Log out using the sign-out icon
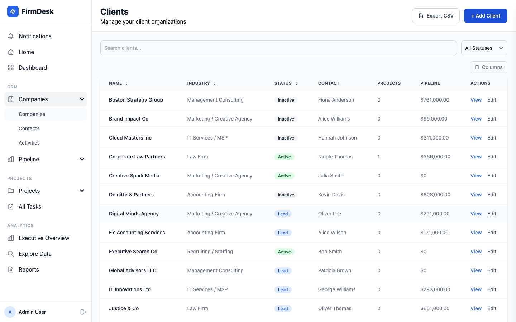Image resolution: width=516 pixels, height=322 pixels. coord(83,312)
